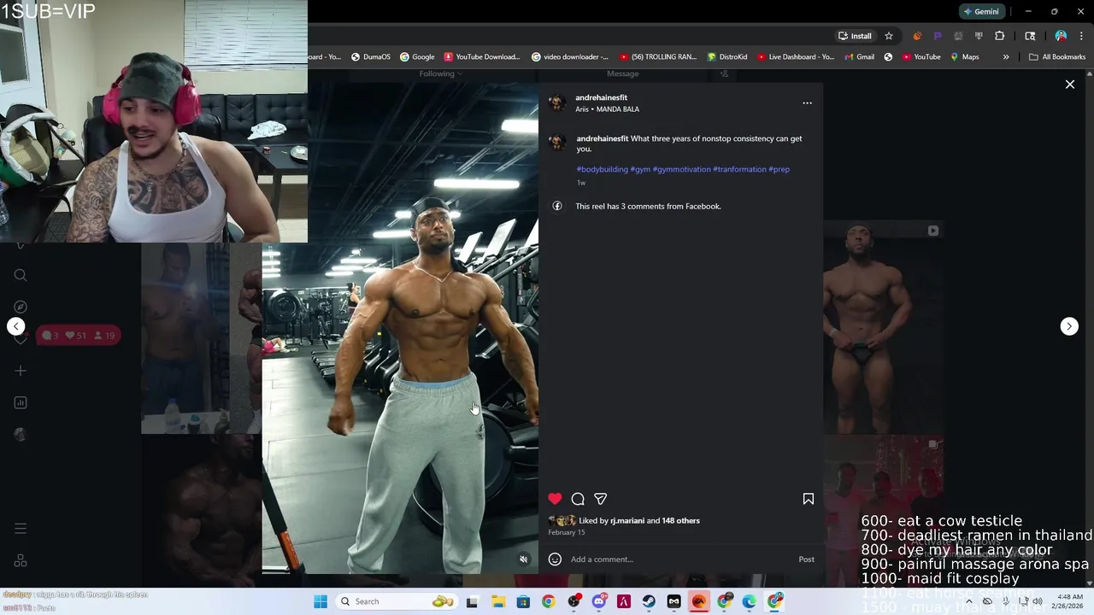The image size is (1094, 615).
Task: Click the Create plus icon in the sidebar
Action: point(21,371)
